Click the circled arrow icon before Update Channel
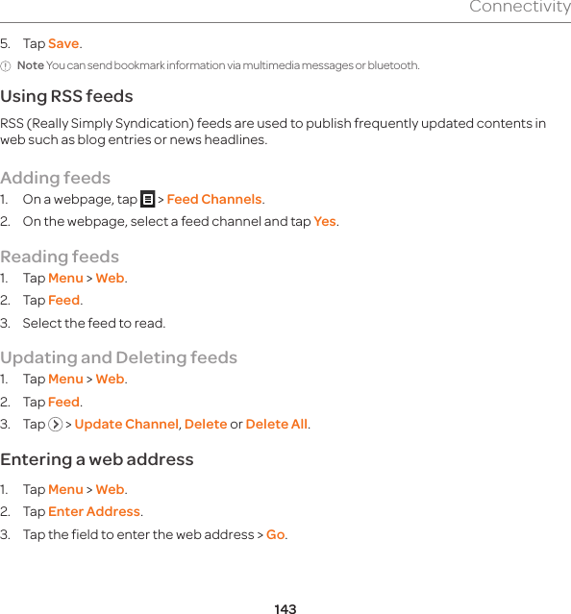The width and height of the screenshot is (571, 614). point(56,425)
